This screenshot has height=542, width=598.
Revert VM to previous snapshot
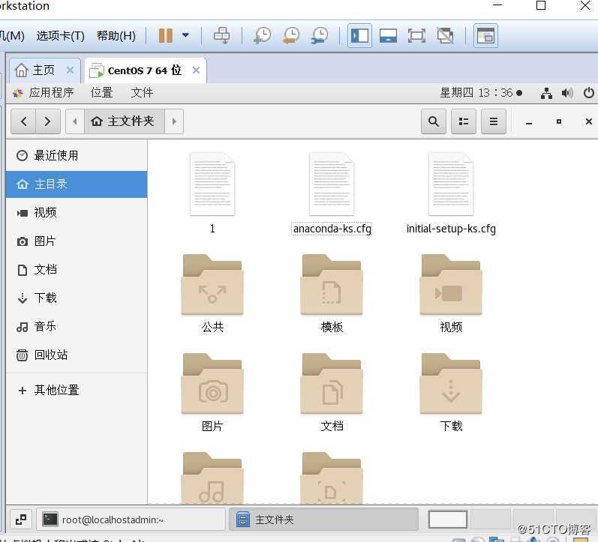coord(291,35)
